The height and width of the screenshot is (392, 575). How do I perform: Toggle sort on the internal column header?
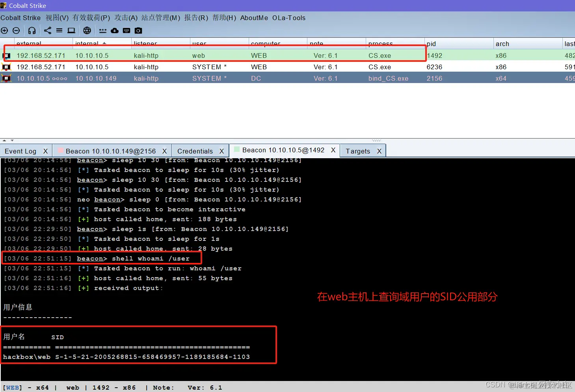coord(102,43)
